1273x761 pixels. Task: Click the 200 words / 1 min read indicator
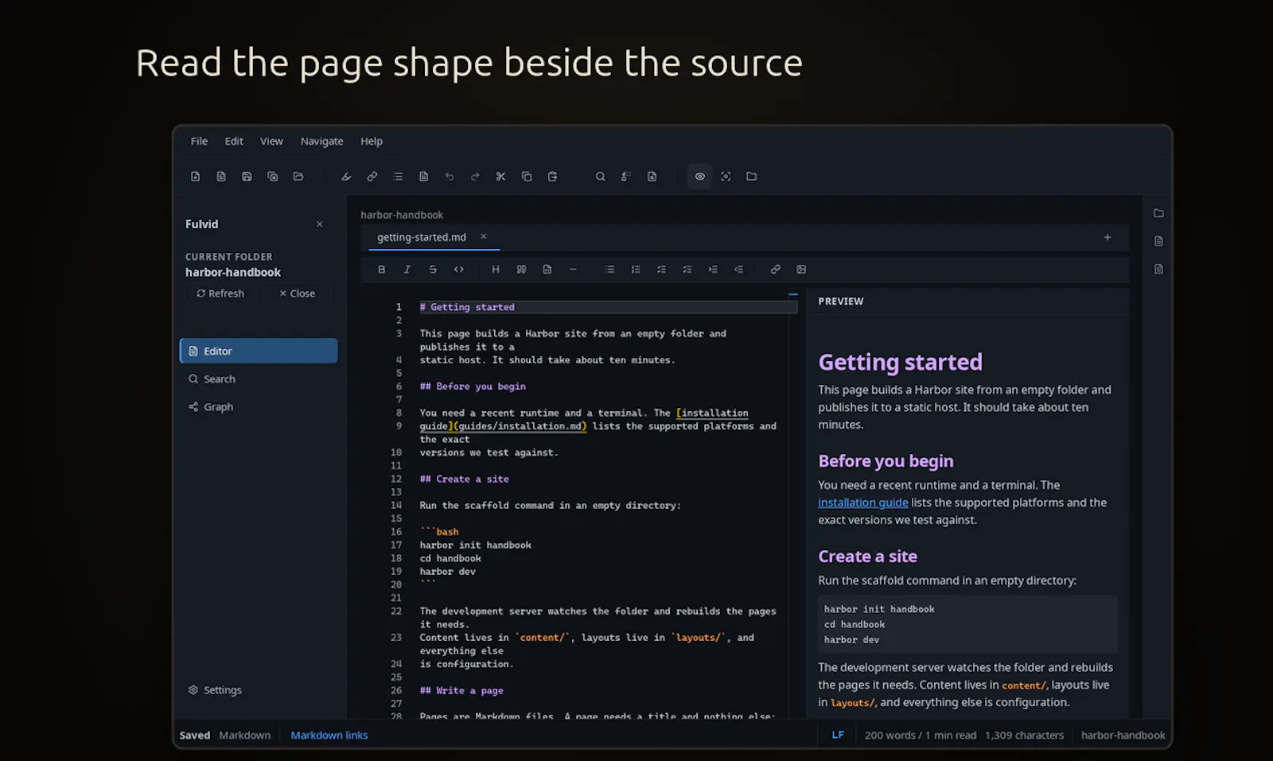(x=921, y=736)
